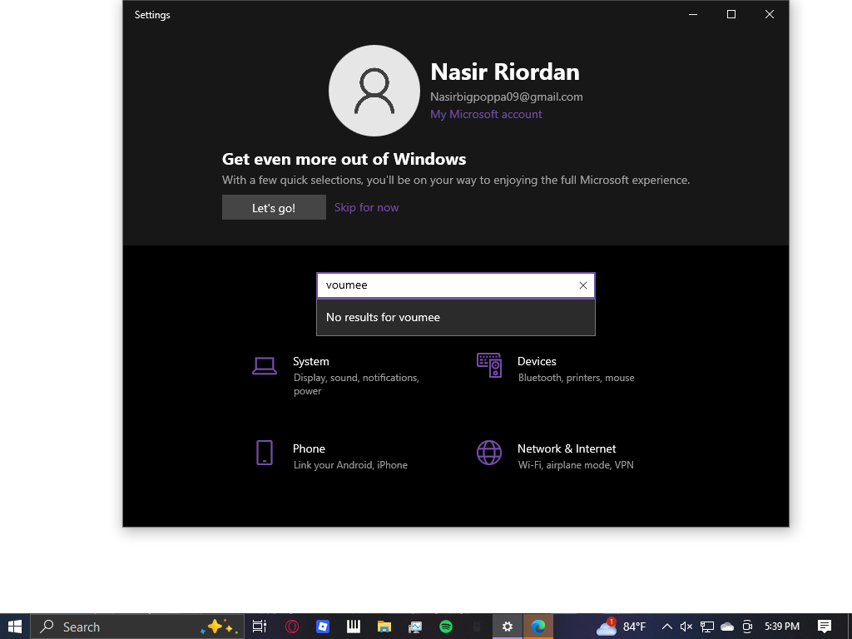852x639 pixels.
Task: Open File Explorer from the taskbar
Action: tap(384, 627)
